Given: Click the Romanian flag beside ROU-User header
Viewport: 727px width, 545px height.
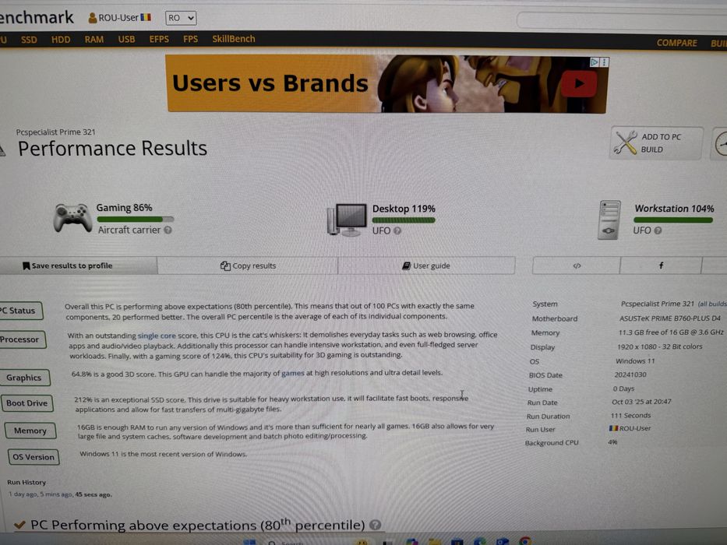Looking at the screenshot, I should [146, 17].
